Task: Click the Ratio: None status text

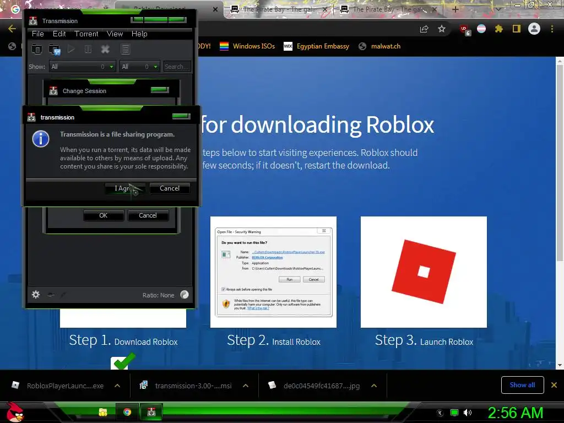Action: pos(158,295)
